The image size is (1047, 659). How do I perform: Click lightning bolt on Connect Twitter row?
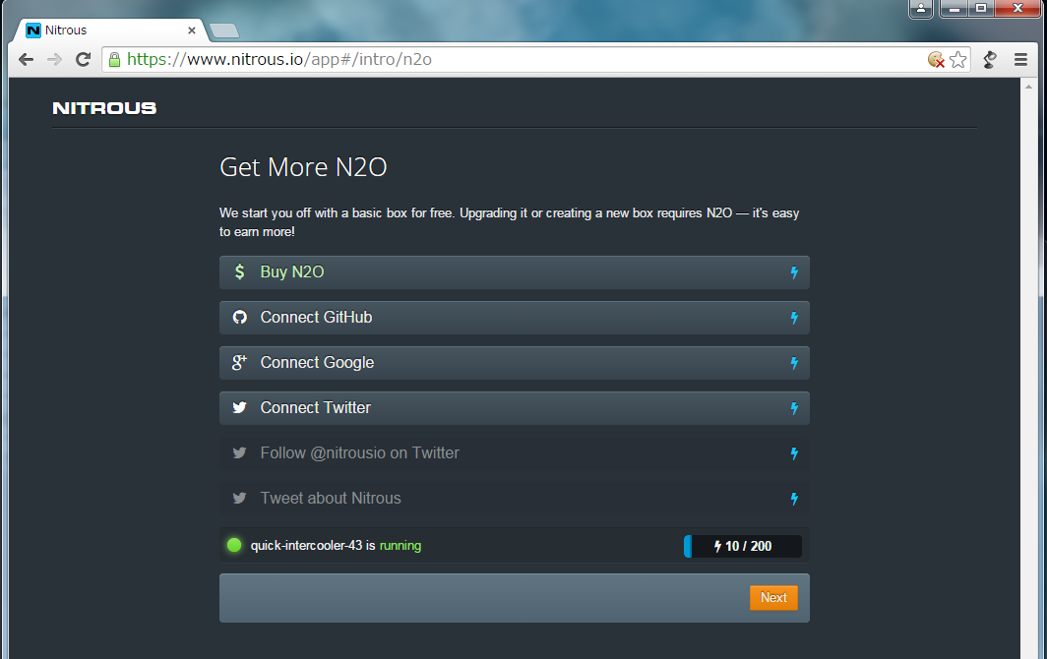point(794,408)
